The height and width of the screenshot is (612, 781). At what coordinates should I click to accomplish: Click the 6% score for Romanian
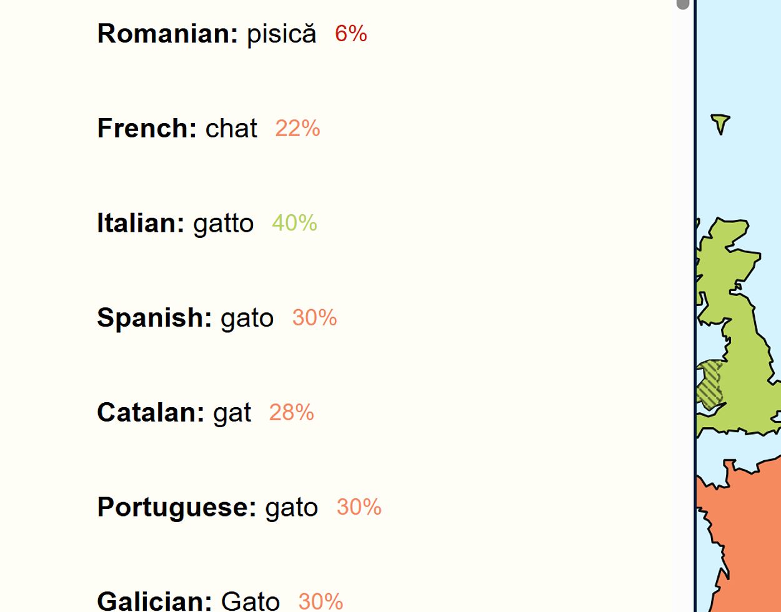click(351, 34)
